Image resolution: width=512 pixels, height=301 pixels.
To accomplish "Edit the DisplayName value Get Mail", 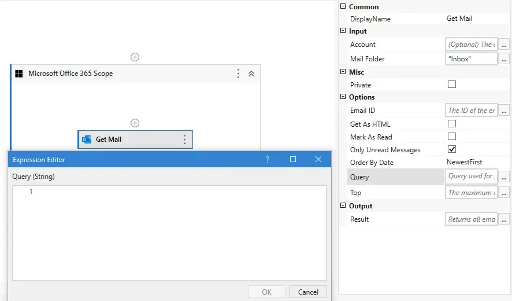I will pyautogui.click(x=459, y=19).
